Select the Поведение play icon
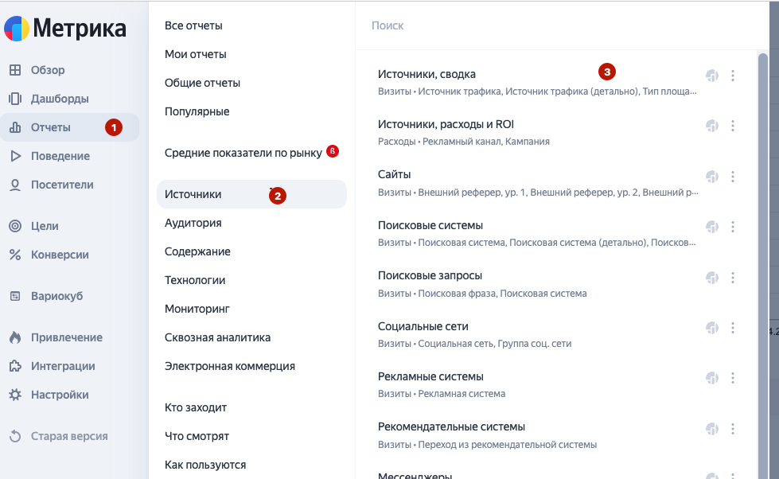This screenshot has height=479, width=779. [15, 156]
